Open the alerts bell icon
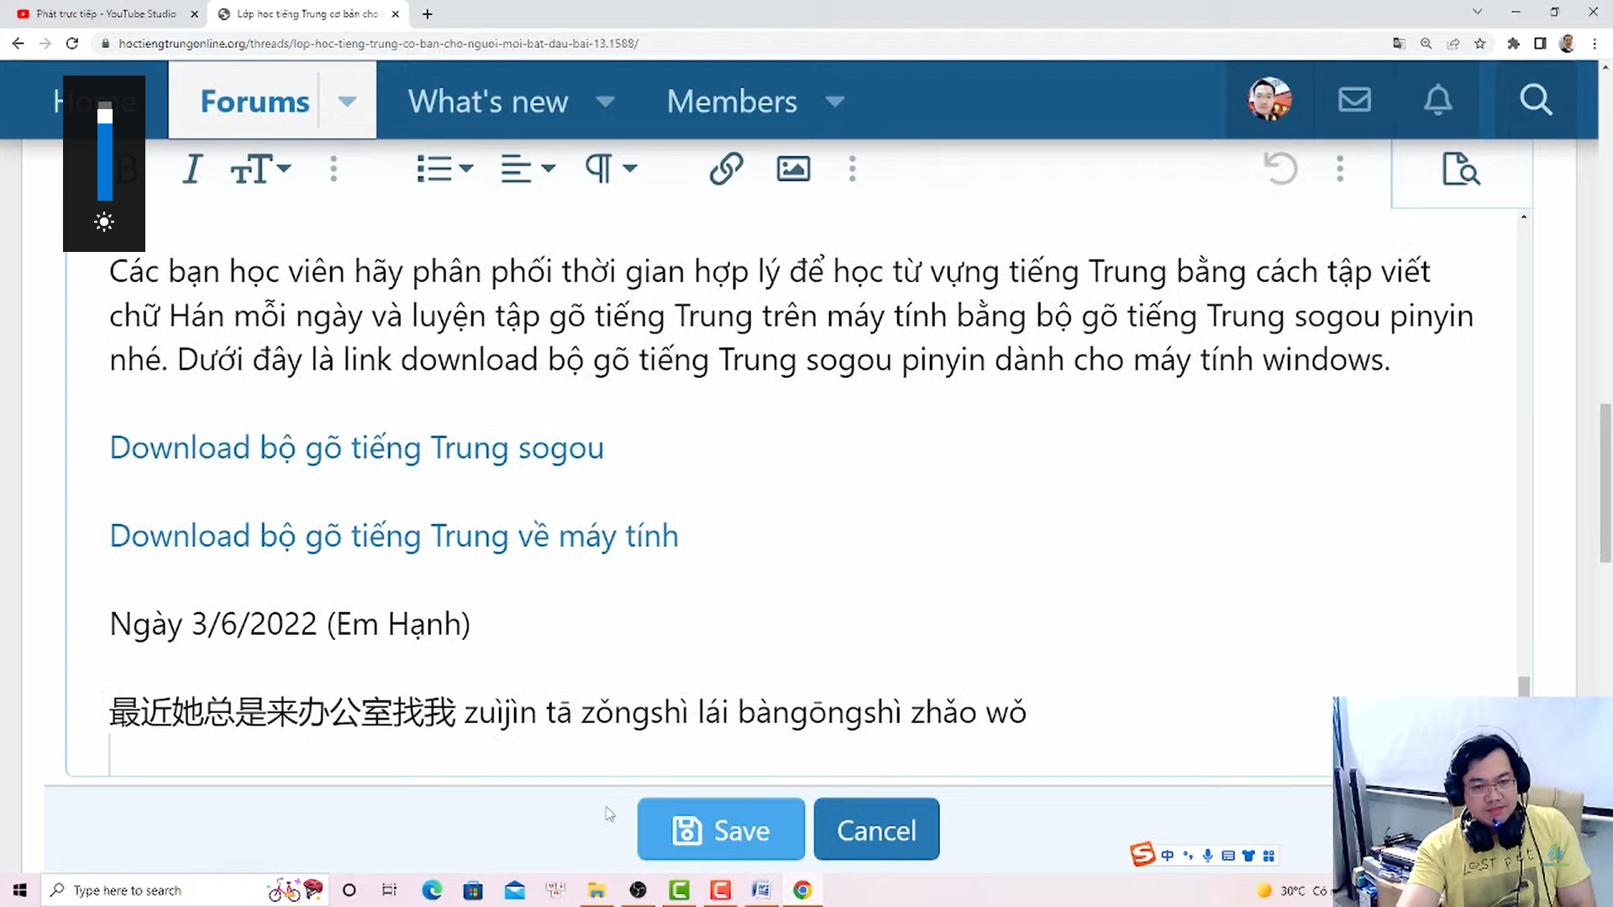 pos(1437,100)
